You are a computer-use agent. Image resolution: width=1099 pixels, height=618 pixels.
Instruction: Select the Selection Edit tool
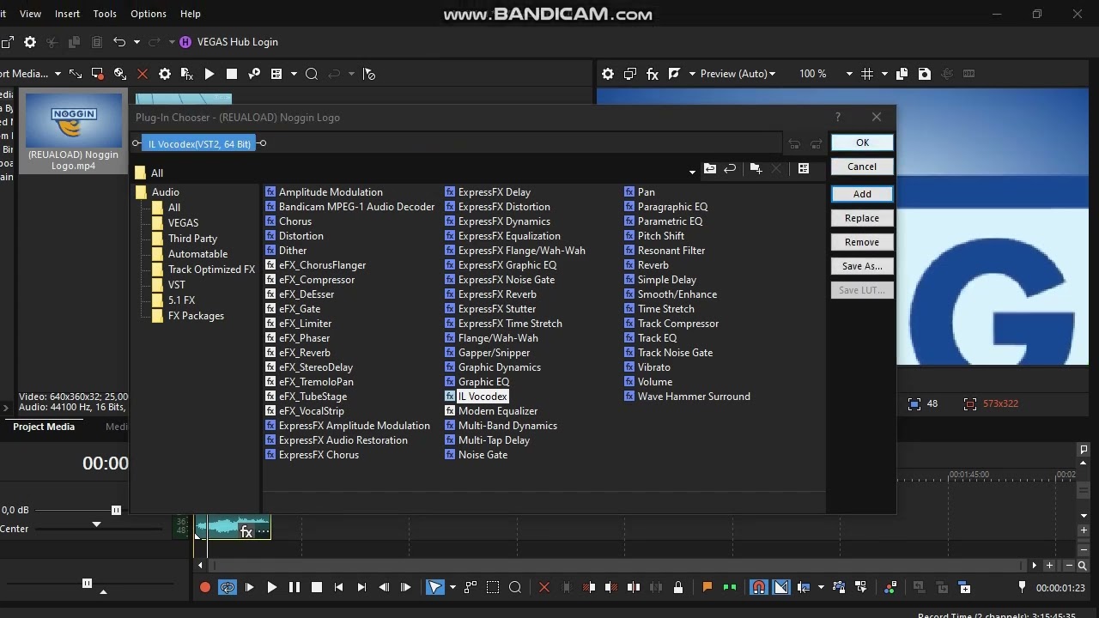tap(493, 587)
